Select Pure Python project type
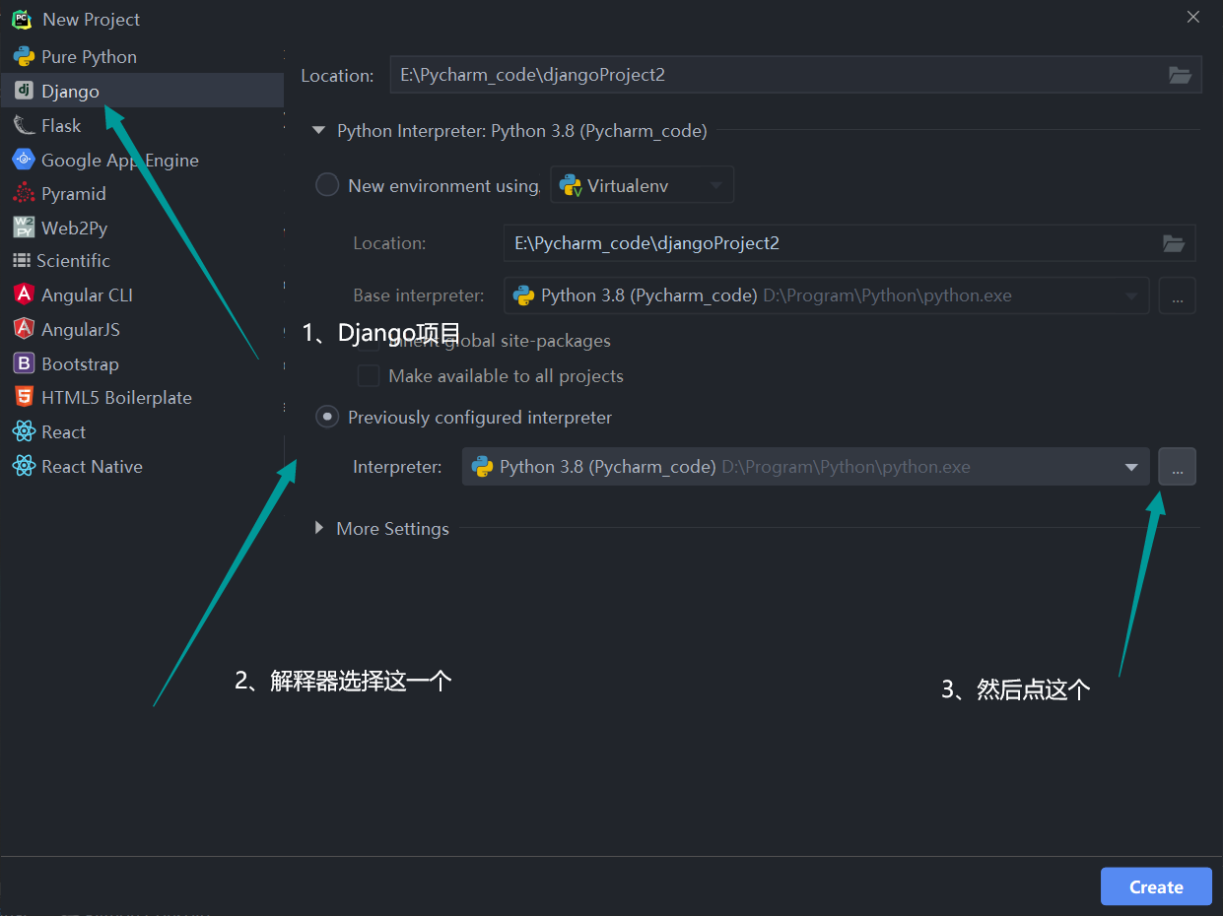Screen dimensions: 1223x916 (x=142, y=56)
